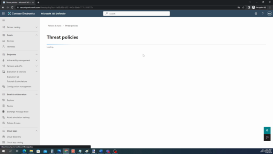Open Tutorials & simulations menu item
The image size is (273, 154).
pyautogui.click(x=17, y=81)
